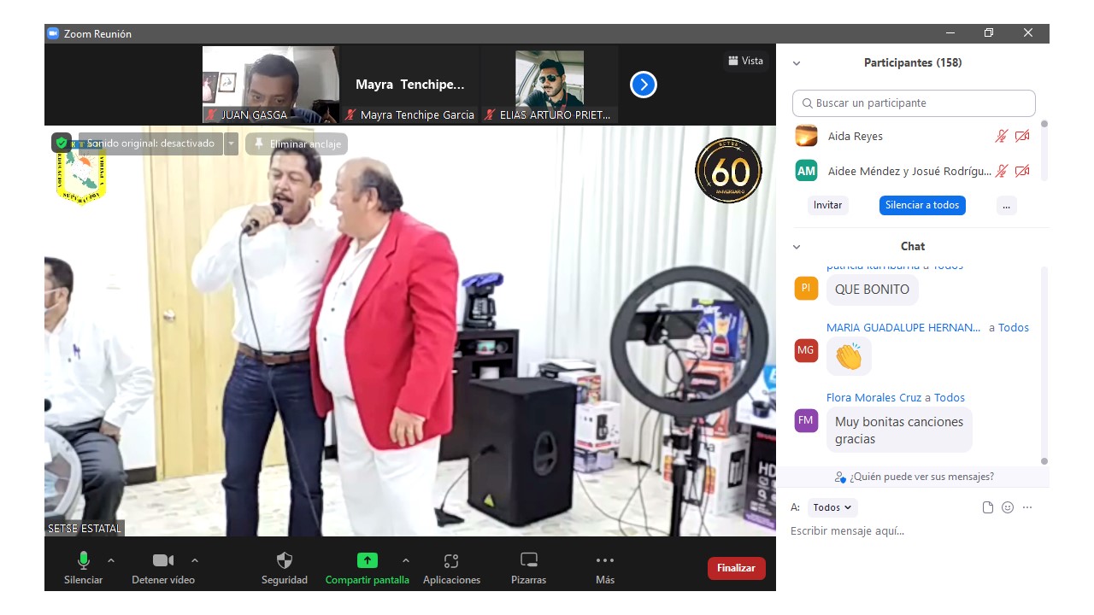Click JUAN GASGA muted mic icon
This screenshot has height=615, width=1094.
[x=211, y=114]
